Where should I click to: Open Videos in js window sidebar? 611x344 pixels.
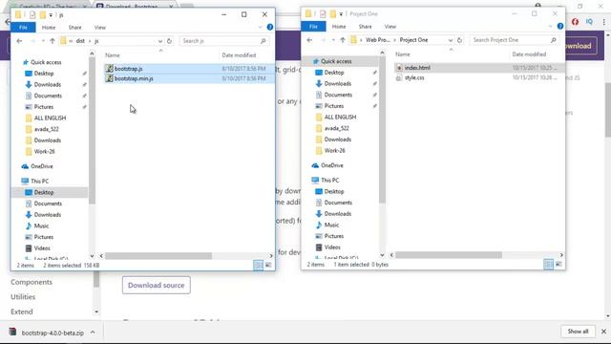click(42, 248)
